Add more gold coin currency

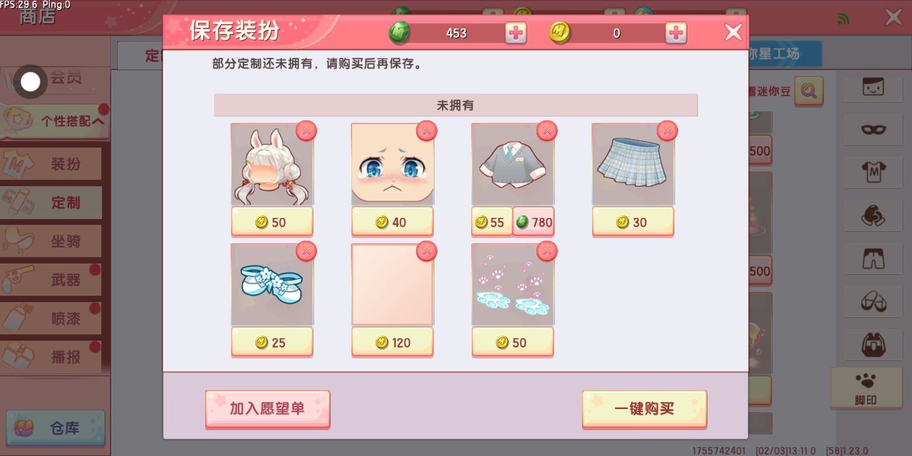(676, 33)
